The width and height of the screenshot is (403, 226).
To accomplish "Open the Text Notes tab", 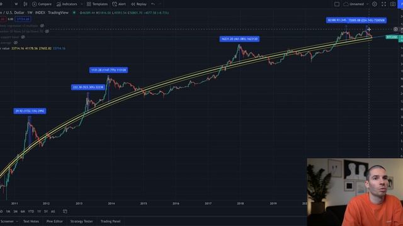I will click(x=31, y=222).
